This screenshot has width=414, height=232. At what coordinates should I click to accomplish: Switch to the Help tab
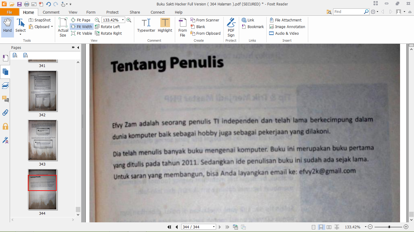click(x=179, y=12)
